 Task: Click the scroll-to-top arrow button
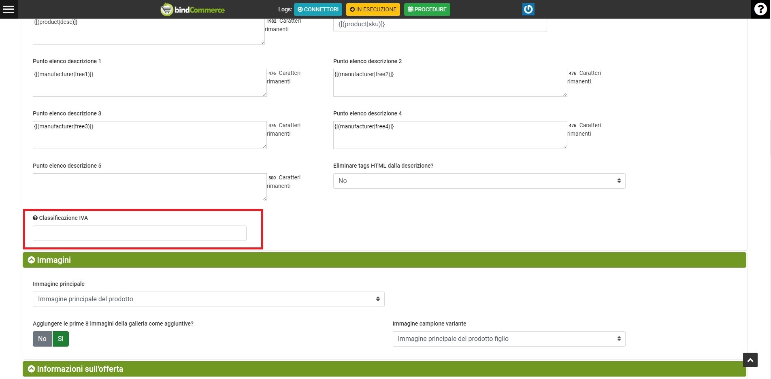point(750,360)
